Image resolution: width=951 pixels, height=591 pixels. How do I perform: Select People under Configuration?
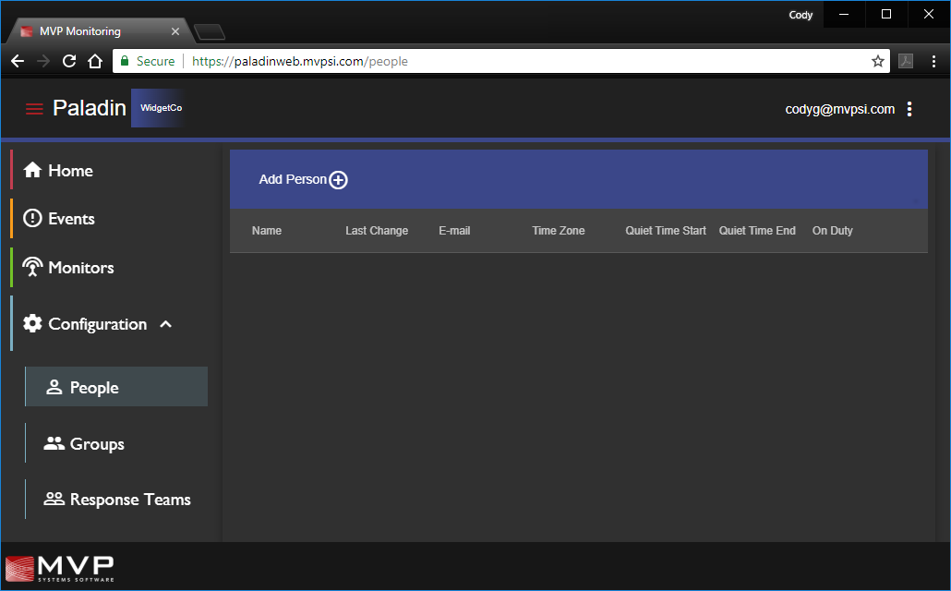click(94, 388)
